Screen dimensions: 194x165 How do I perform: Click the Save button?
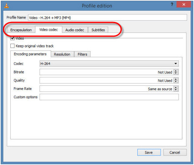(149, 152)
